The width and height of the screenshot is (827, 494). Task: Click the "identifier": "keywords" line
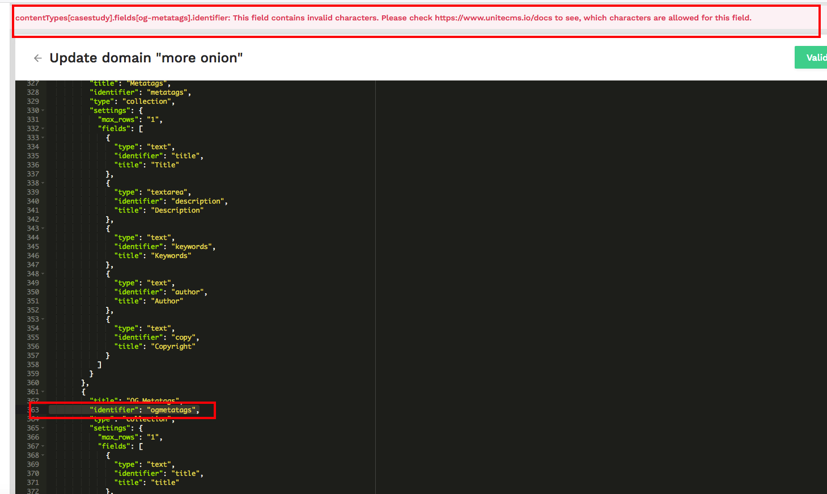(165, 247)
